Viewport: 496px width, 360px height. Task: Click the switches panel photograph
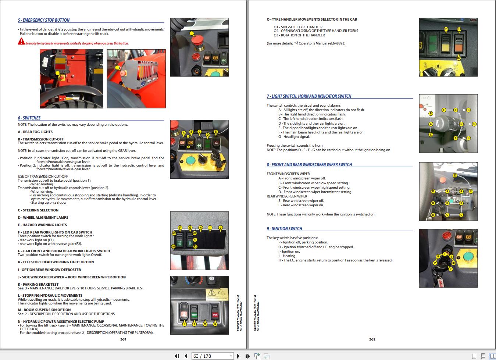pyautogui.click(x=199, y=149)
